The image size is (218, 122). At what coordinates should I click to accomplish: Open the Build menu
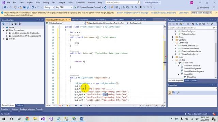[x=38, y=2]
